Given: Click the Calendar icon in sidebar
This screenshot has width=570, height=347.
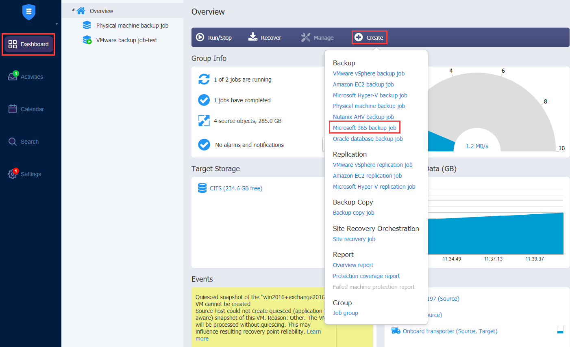Looking at the screenshot, I should (13, 109).
